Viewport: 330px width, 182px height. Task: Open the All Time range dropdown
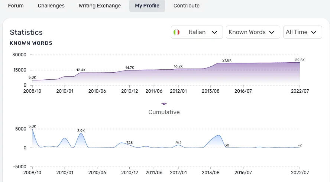(x=302, y=32)
